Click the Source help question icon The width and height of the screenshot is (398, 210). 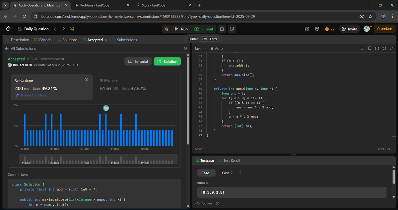218,204
